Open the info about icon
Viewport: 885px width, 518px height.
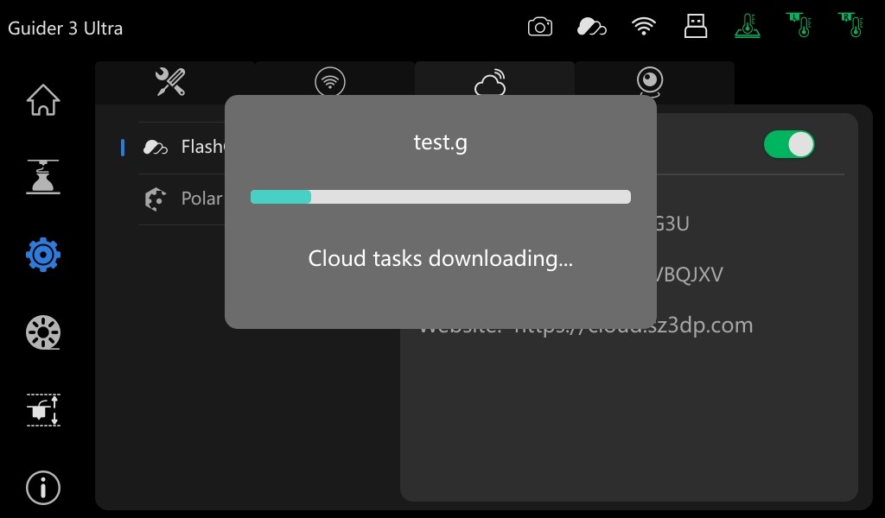tap(43, 488)
